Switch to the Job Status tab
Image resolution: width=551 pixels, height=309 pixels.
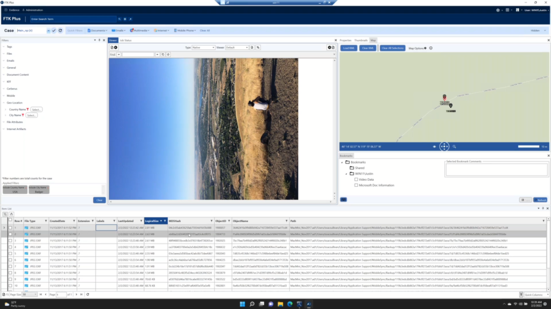[x=125, y=40]
